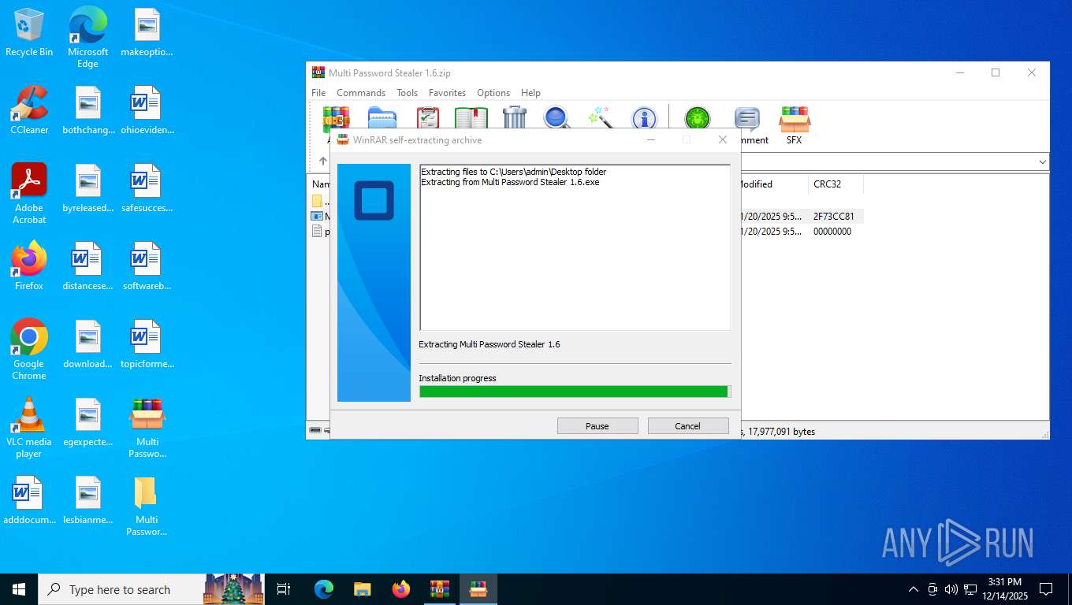
Task: Click the Add toolbar icon in WinRAR
Action: point(337,118)
